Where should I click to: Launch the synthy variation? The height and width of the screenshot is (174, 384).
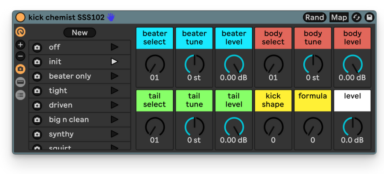[x=114, y=134]
